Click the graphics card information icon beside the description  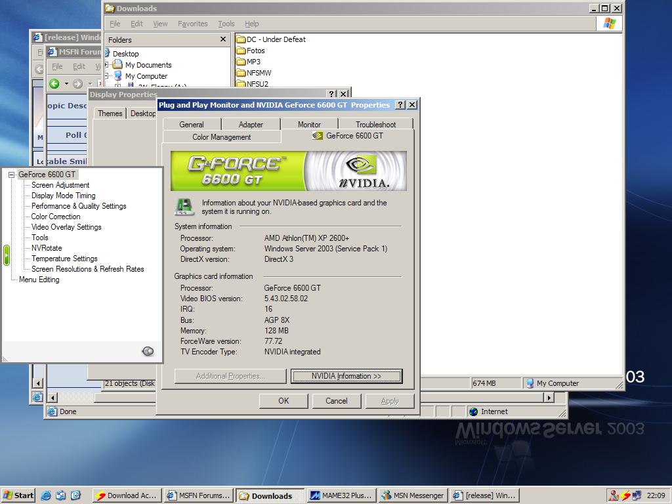coord(184,207)
